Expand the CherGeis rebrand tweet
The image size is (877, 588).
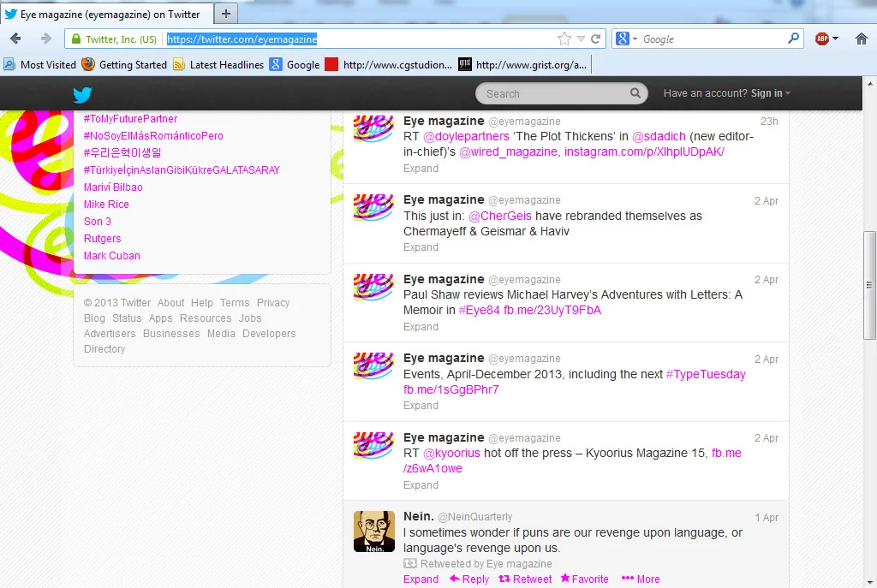click(x=421, y=247)
